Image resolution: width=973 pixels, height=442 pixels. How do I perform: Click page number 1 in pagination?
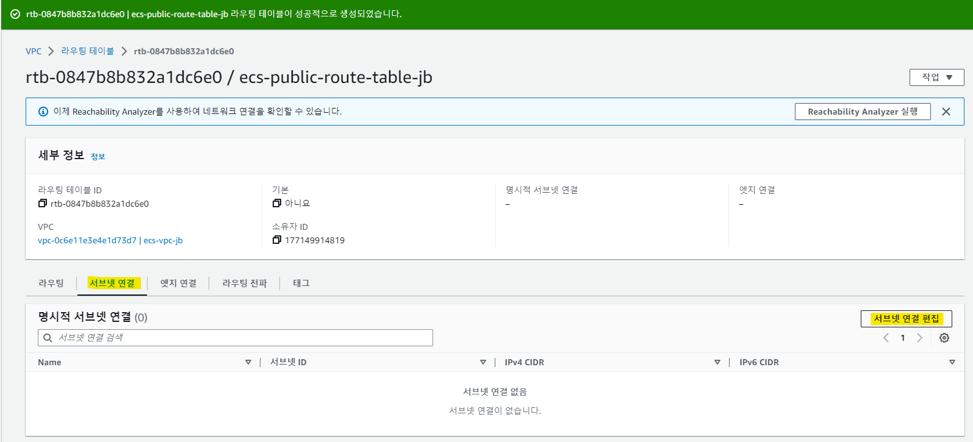coord(903,338)
